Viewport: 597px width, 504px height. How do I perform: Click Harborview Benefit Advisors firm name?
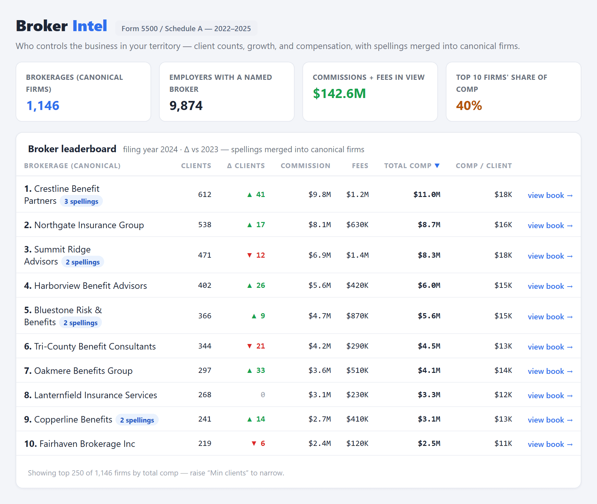coord(91,286)
